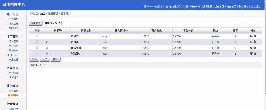This screenshot has width=266, height=110.
Task: Click the 文章管理 sidebar heading
Action: pos(12,104)
